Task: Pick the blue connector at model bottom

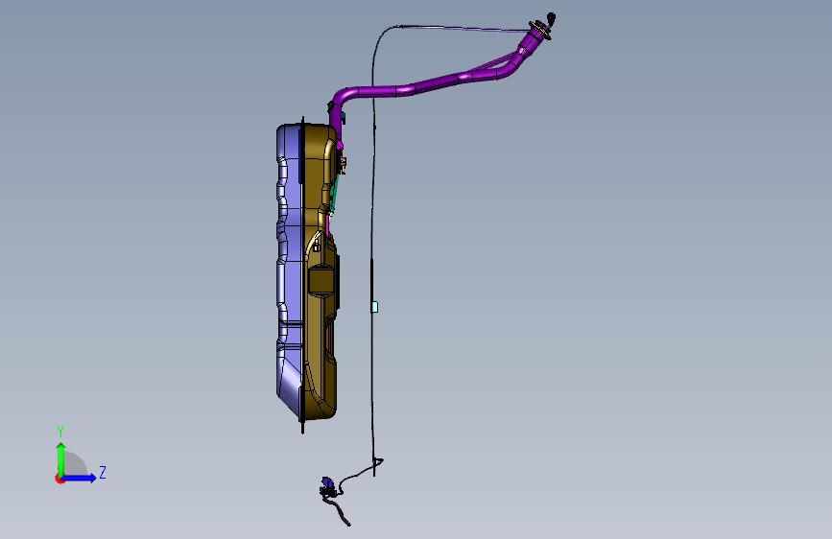Action: click(x=327, y=485)
